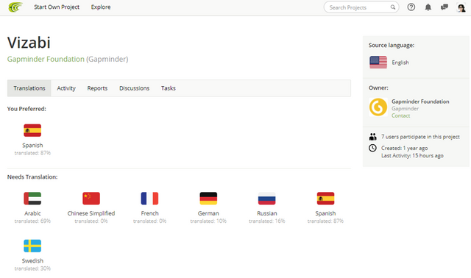471x278 pixels.
Task: Click the French flag icon
Action: [149, 199]
